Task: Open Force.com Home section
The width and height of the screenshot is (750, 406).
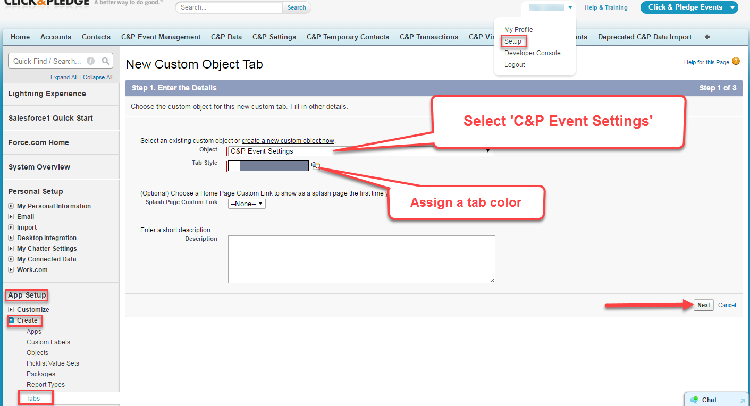Action: point(38,142)
